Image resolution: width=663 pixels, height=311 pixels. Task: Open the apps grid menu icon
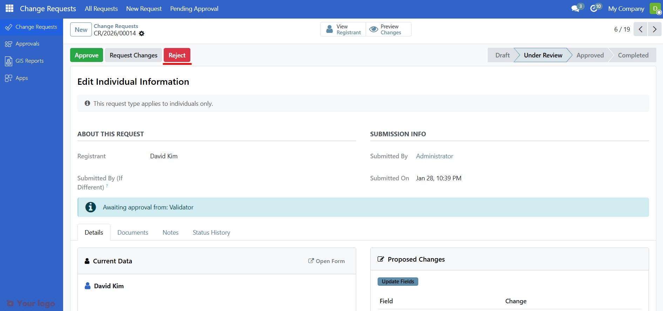[9, 8]
